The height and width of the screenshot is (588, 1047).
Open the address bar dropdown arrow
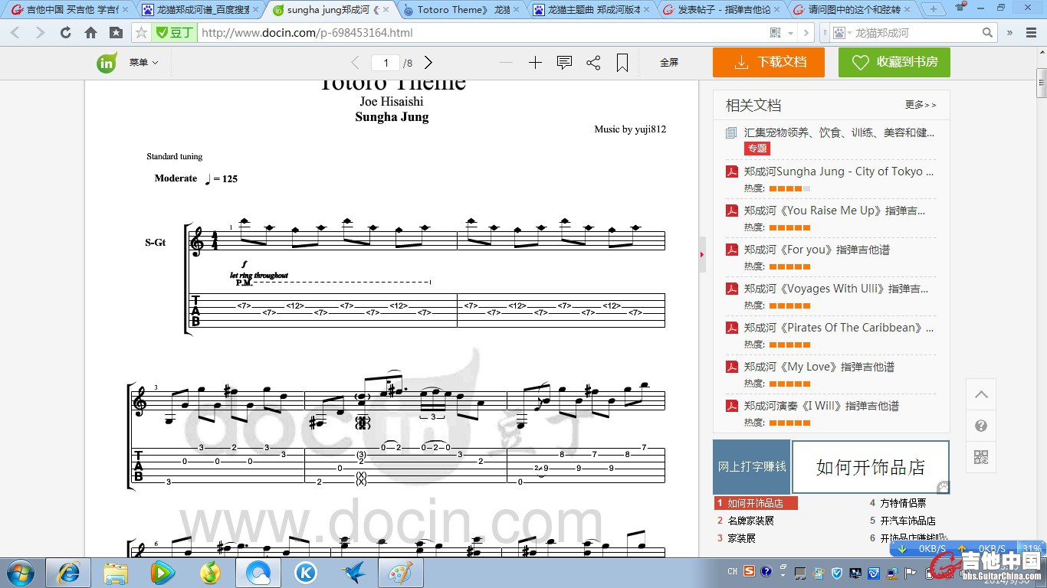(789, 33)
